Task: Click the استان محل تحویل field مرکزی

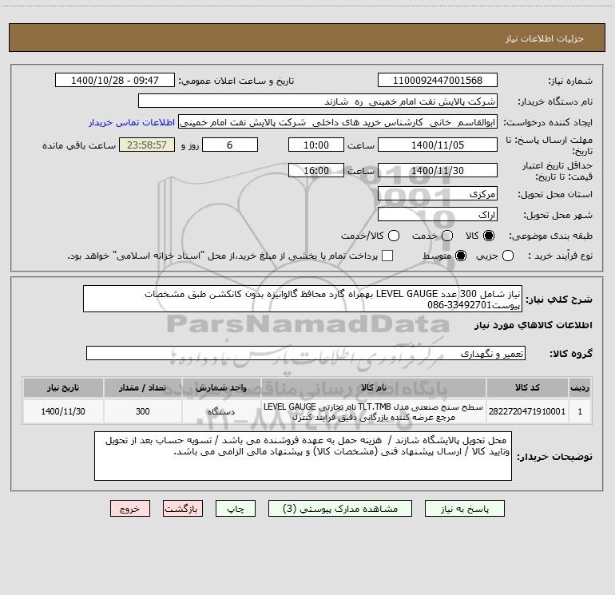Action: tap(438, 193)
